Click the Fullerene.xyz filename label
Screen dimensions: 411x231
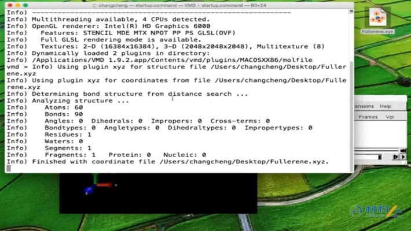[377, 32]
